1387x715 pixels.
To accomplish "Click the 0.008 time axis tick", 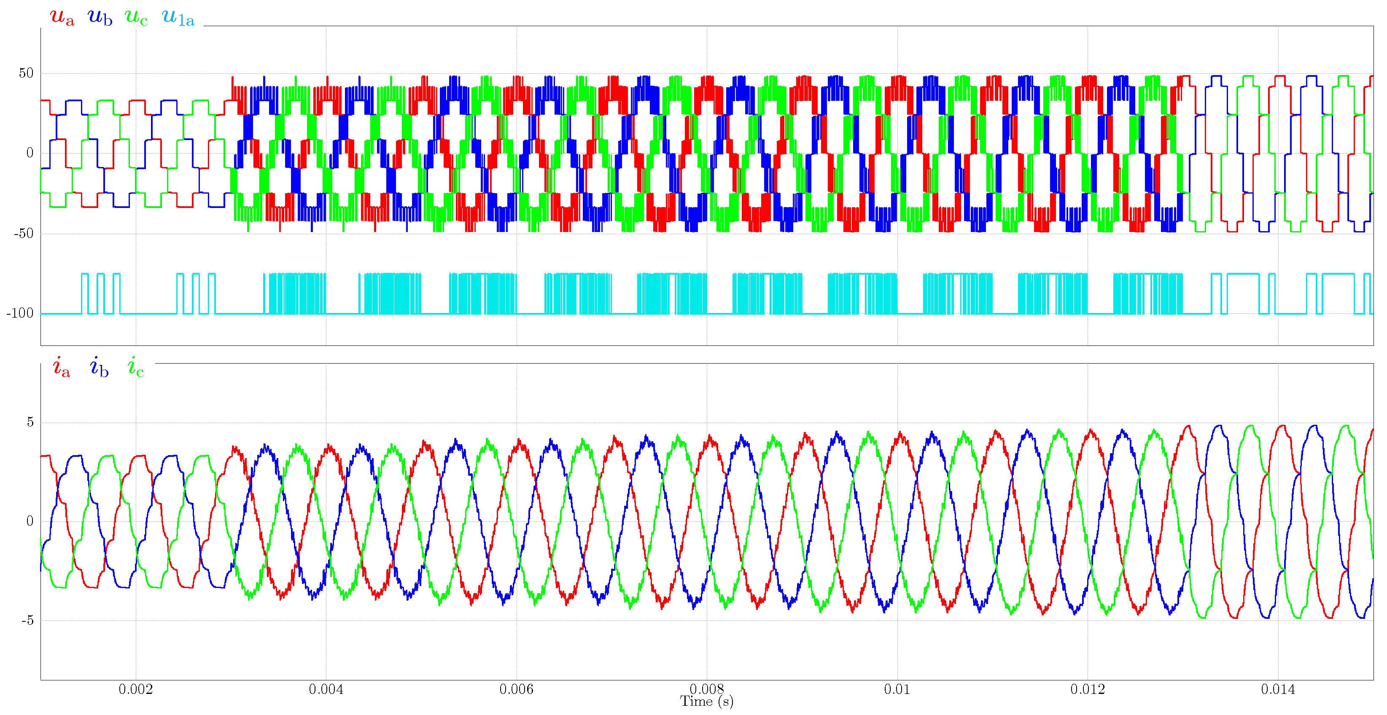I will (x=706, y=688).
